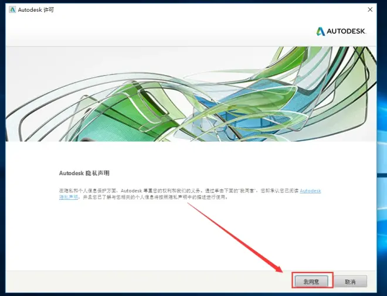Click the 取消 (Cancel) button
This screenshot has width=387, height=296.
click(x=350, y=281)
